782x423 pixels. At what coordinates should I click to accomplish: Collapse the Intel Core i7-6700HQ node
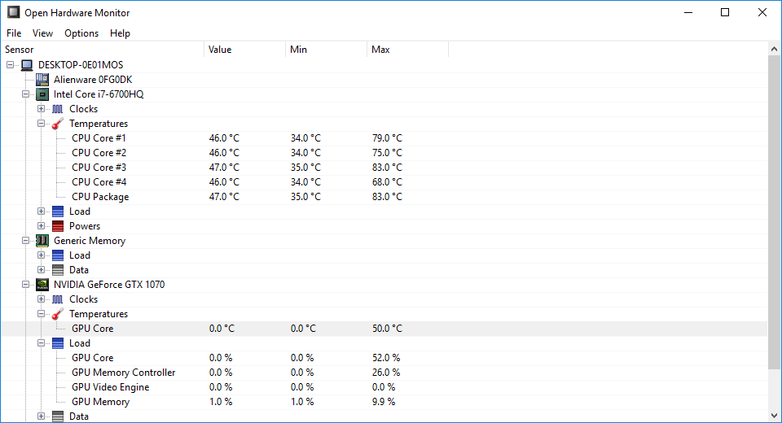click(x=25, y=94)
